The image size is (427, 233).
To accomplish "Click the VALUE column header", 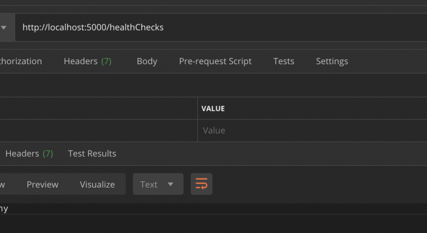I will tap(213, 108).
